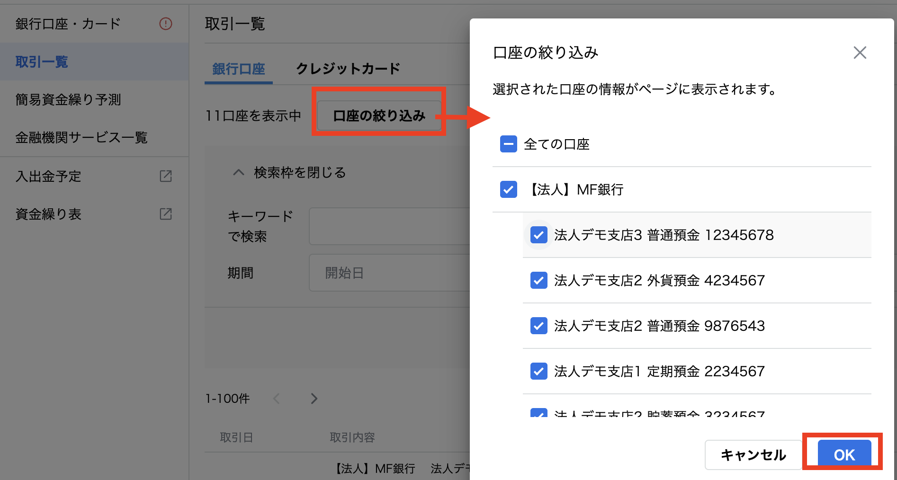The height and width of the screenshot is (480, 897).
Task: Open external link icon next to 入出金予定
Action: 166,176
